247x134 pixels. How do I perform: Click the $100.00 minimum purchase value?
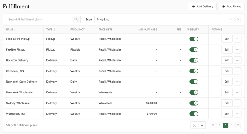[152, 114]
